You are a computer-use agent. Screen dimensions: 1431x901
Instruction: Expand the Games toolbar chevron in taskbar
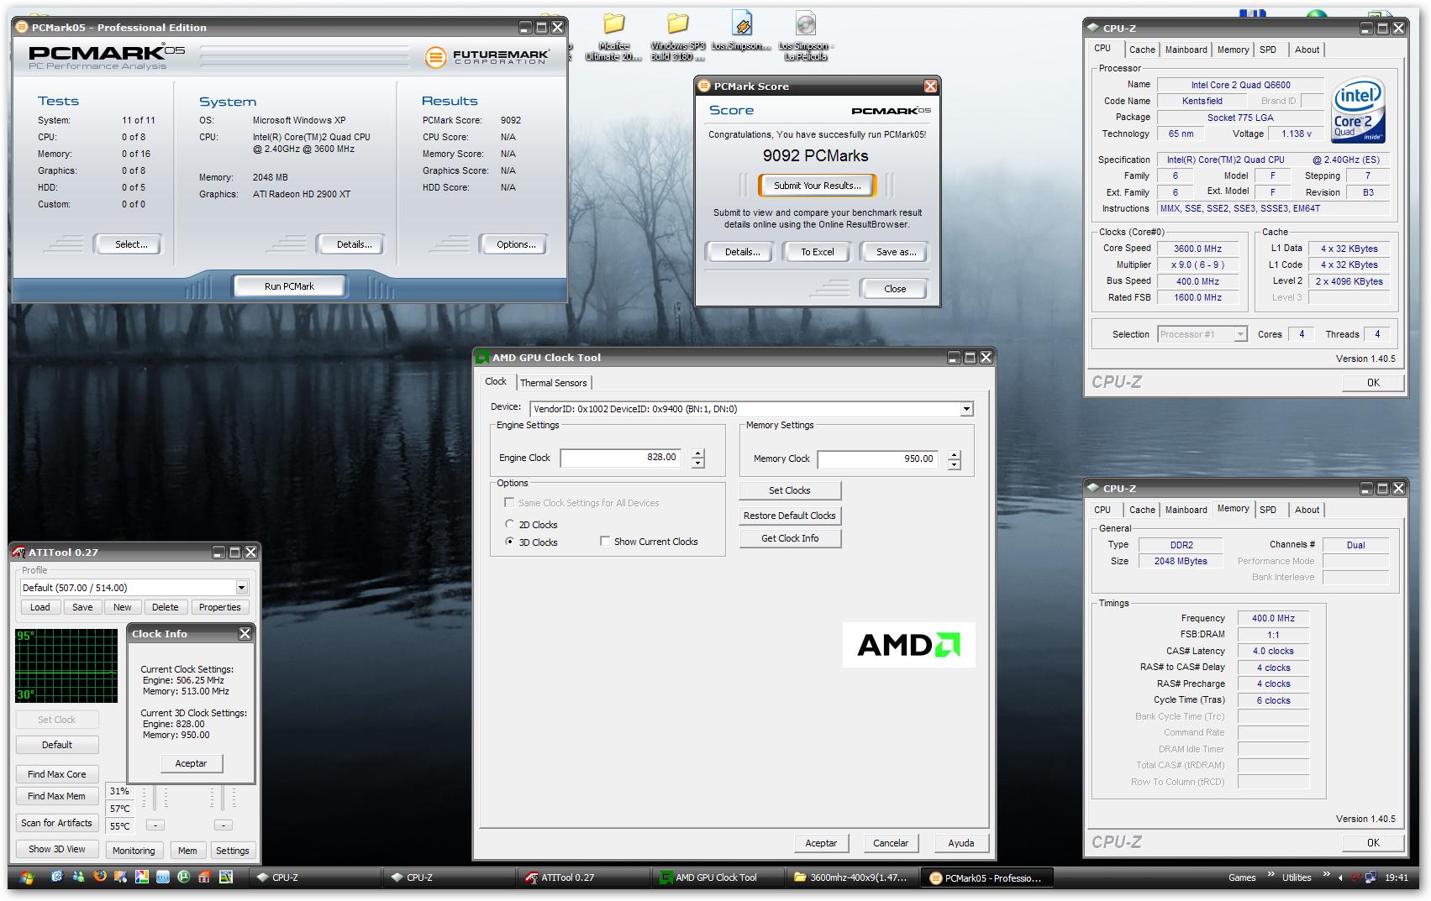(1271, 873)
